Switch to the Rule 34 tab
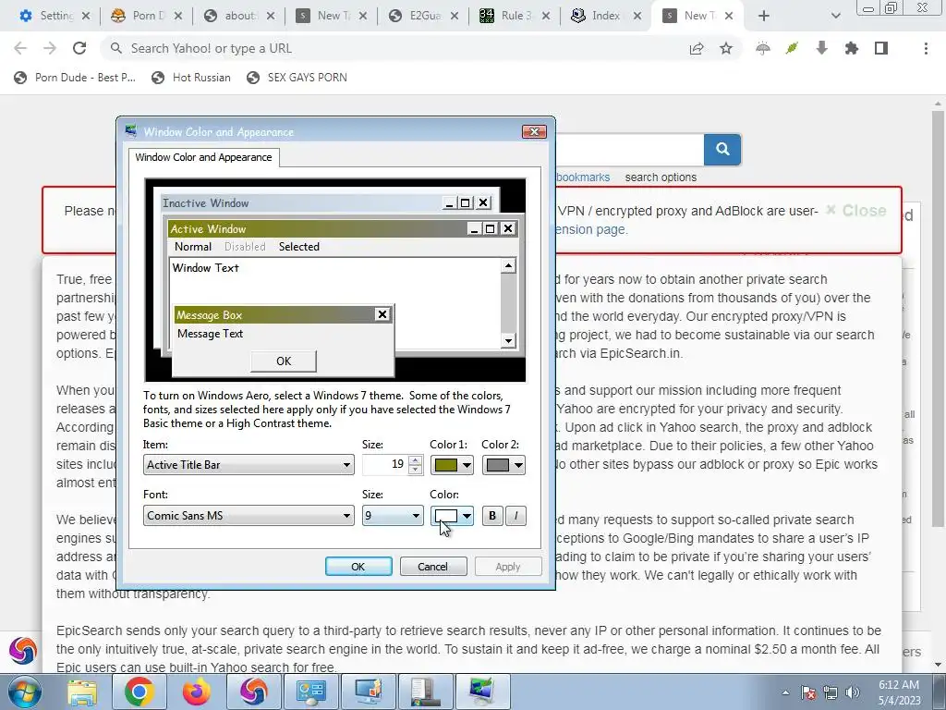Image resolution: width=946 pixels, height=710 pixels. [515, 16]
